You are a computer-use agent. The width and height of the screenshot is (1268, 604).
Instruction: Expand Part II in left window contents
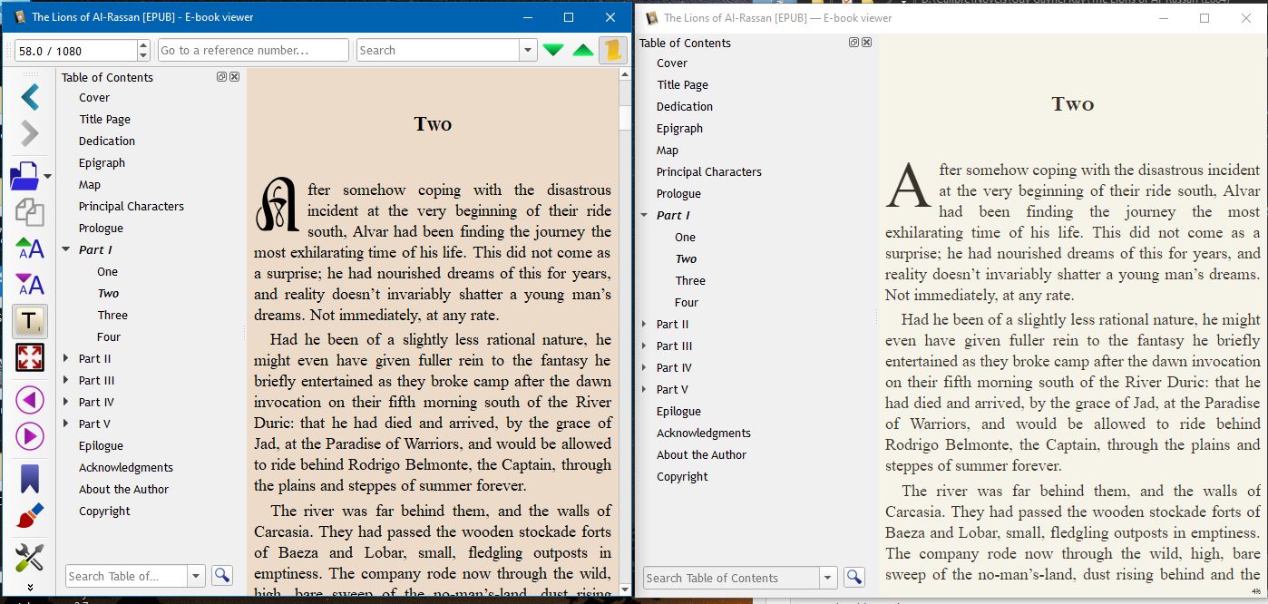click(66, 358)
